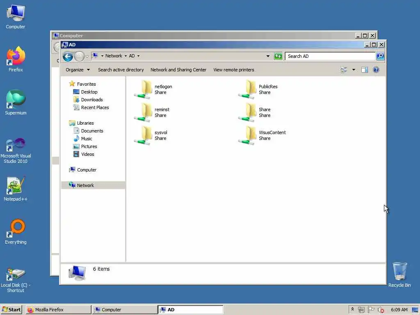Screen dimensions: 420x315
Task: Expand the address bar history dropdown
Action: [x=268, y=56]
